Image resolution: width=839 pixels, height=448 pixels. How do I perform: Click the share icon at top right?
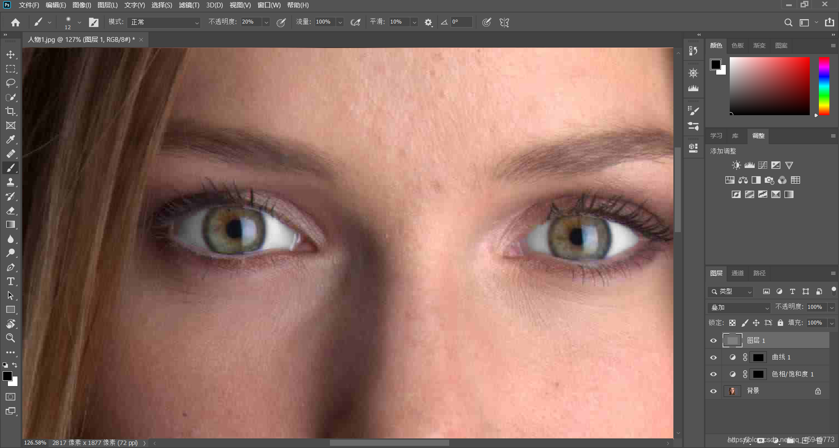pos(829,22)
